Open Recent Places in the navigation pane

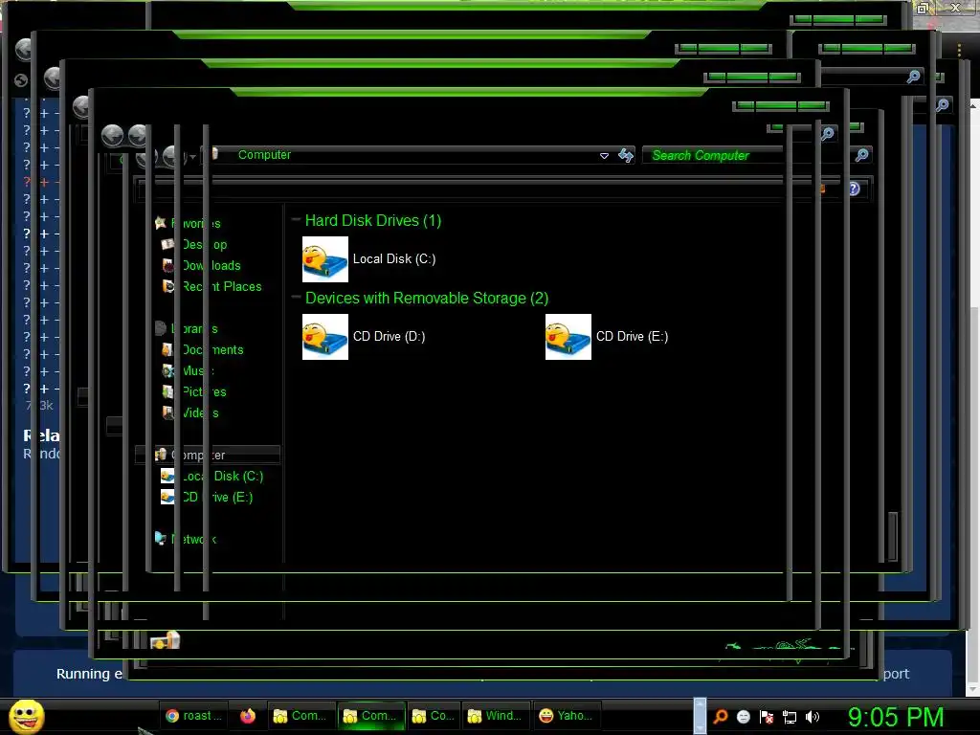point(212,286)
